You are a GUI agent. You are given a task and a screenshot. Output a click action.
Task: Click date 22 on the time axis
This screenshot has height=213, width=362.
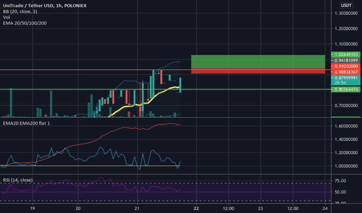[x=196, y=208]
